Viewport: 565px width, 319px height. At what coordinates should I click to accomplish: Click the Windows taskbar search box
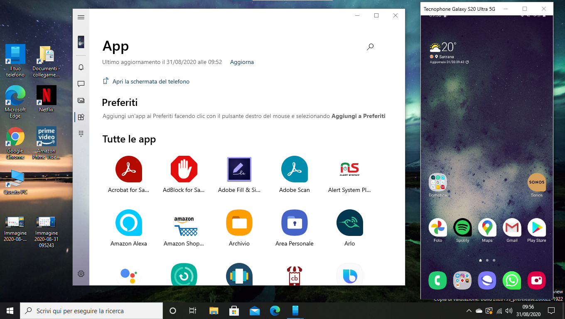pos(91,311)
